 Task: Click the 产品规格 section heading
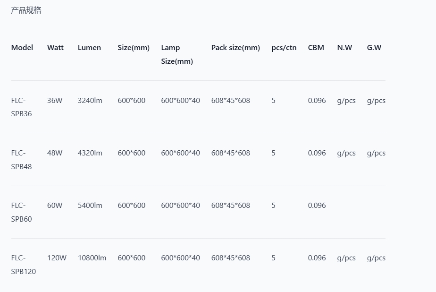click(x=26, y=10)
